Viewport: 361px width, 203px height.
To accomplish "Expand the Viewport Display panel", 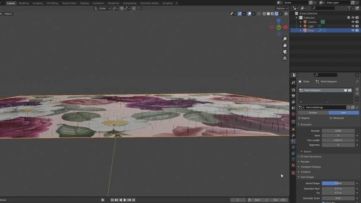I will point(299,167).
